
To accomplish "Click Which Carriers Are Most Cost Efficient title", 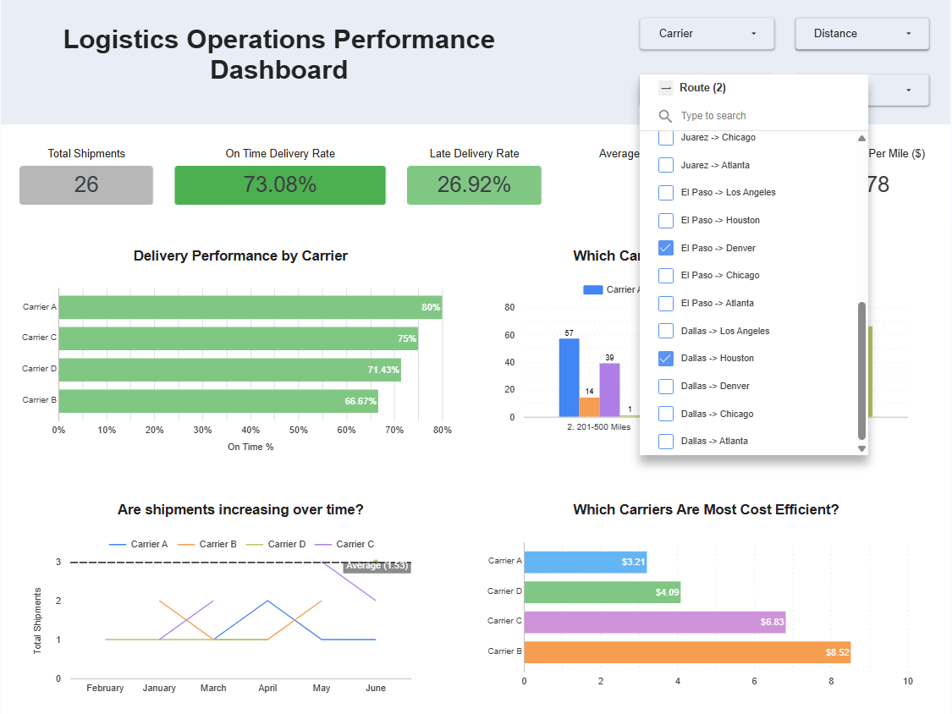I will tap(706, 509).
